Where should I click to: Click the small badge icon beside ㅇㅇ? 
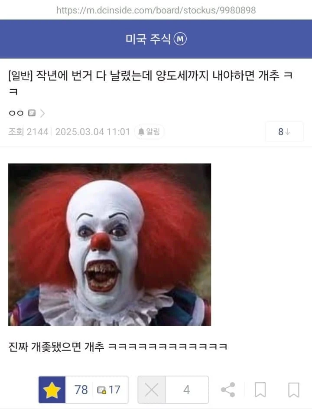[32, 113]
